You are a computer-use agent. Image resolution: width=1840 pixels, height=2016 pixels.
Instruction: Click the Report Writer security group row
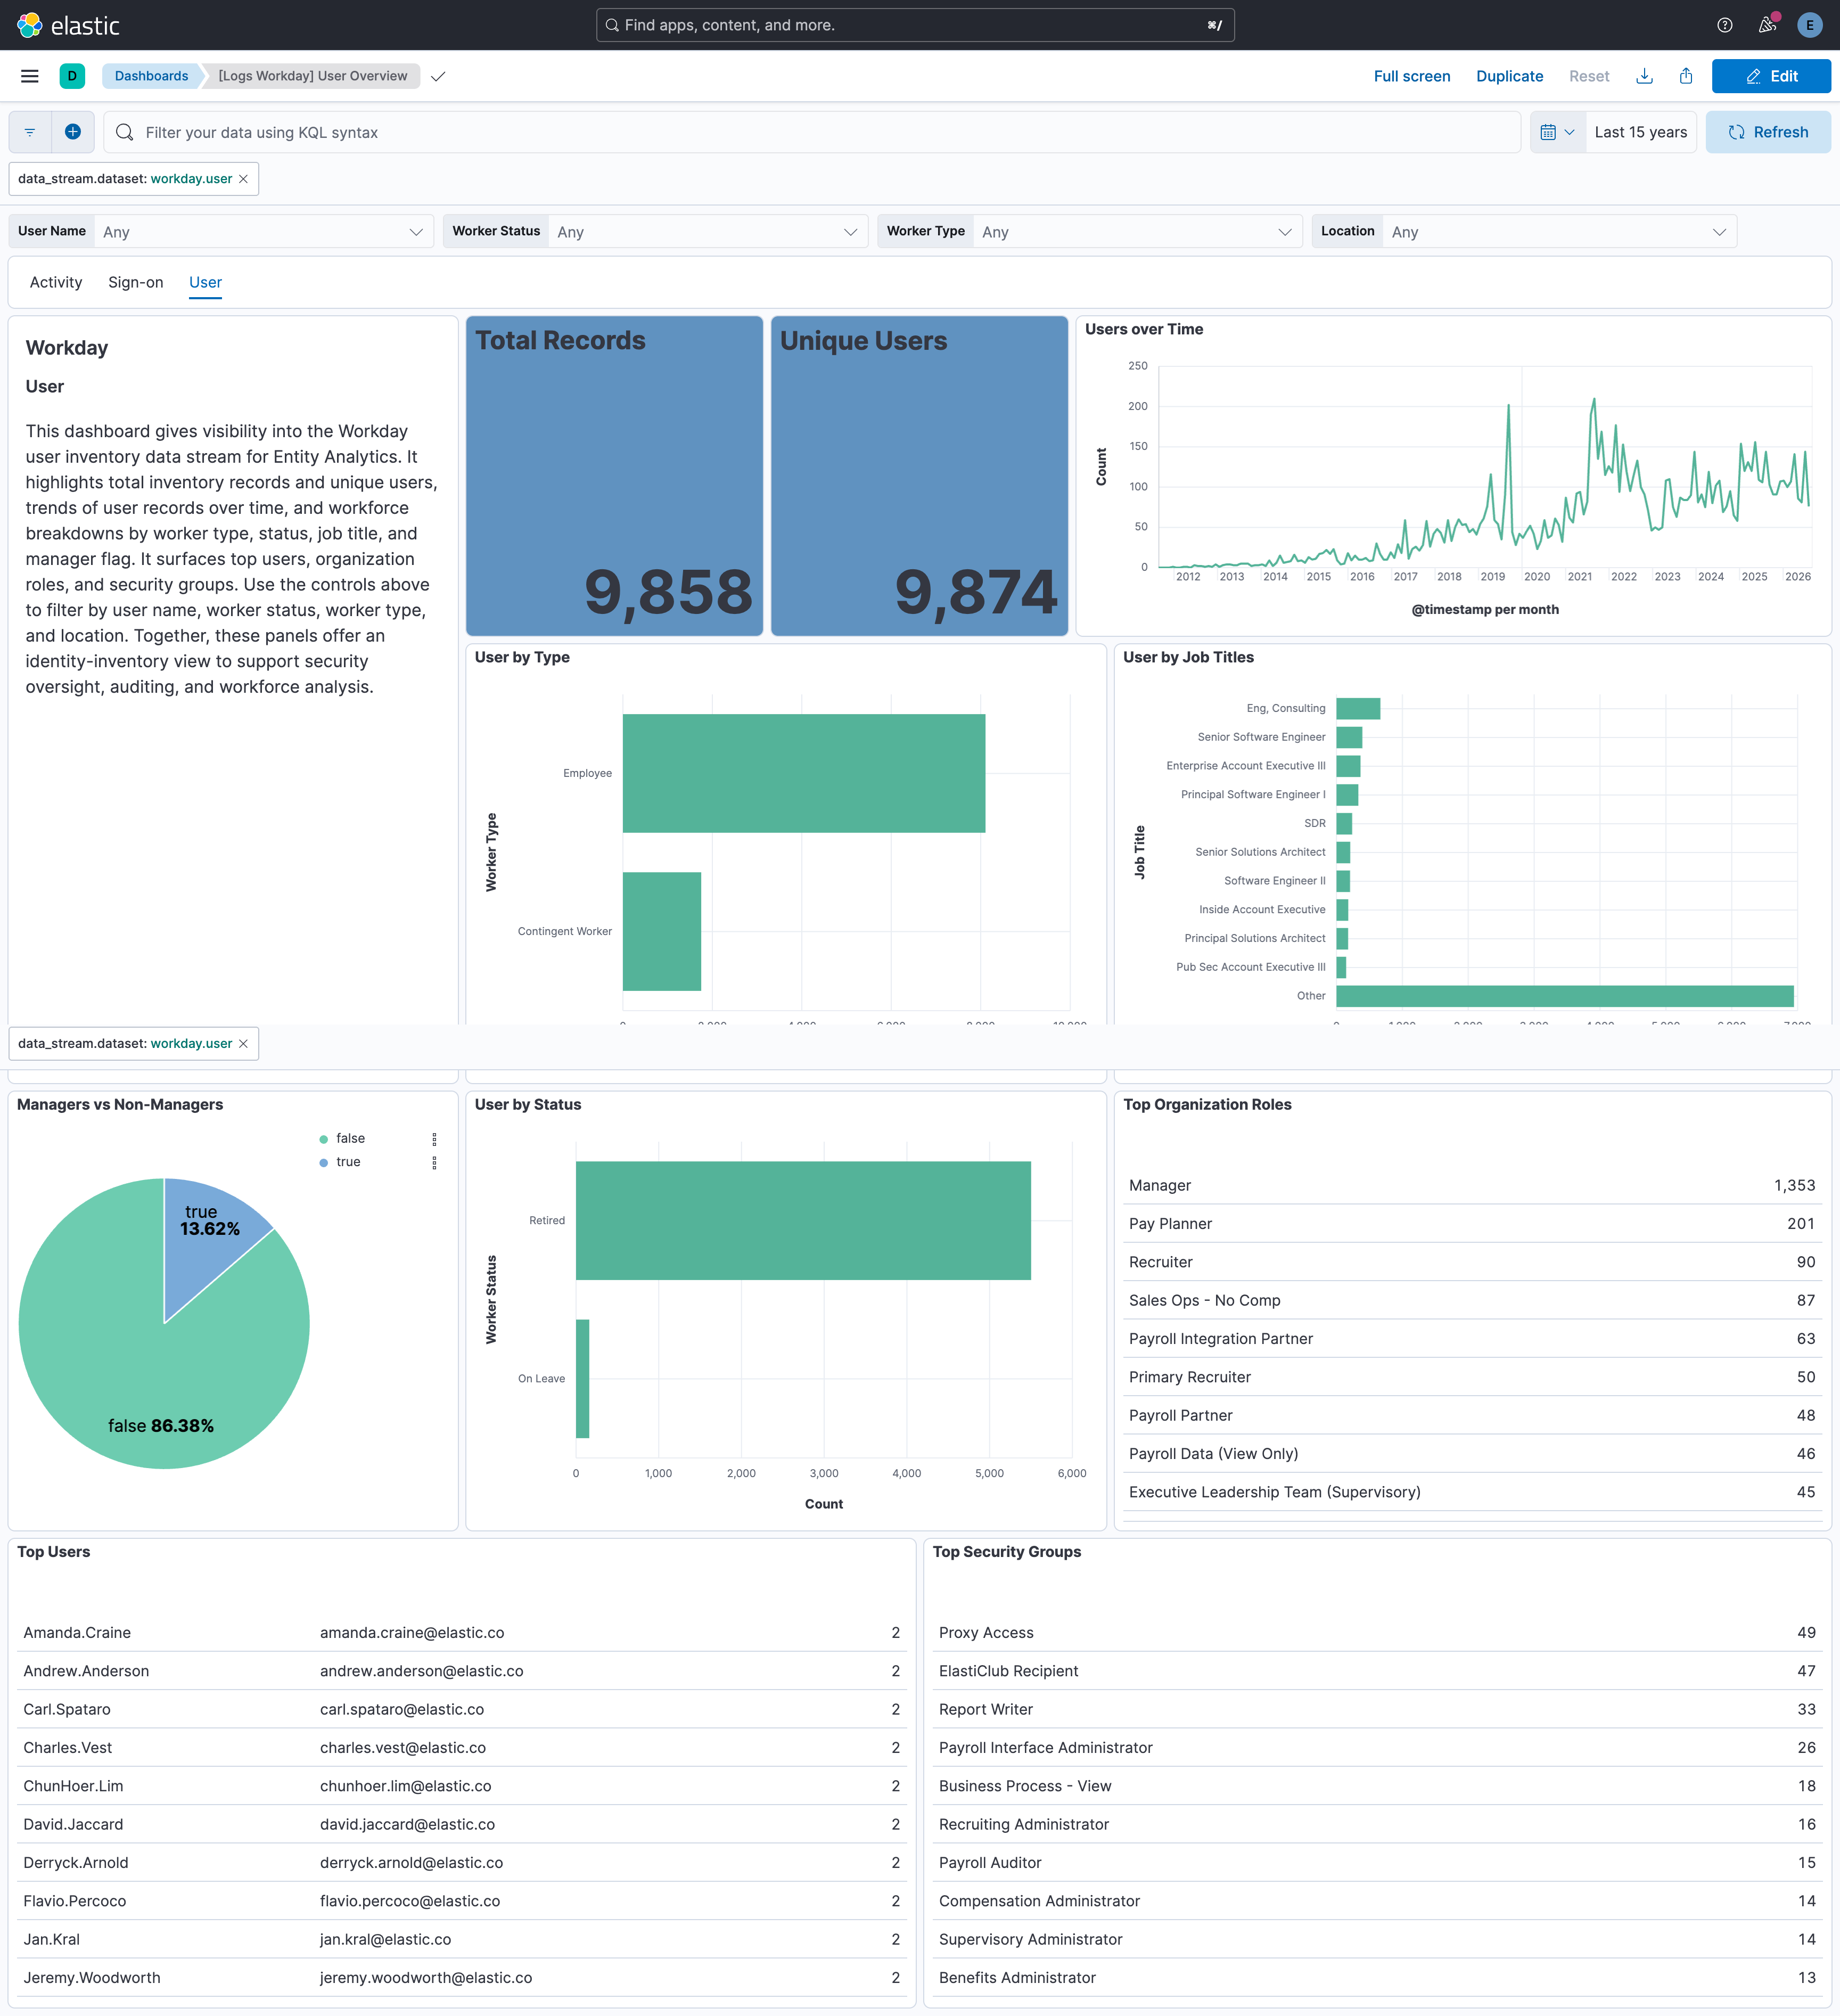(1377, 1709)
